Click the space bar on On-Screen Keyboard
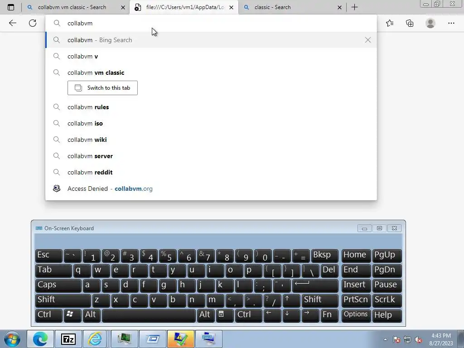This screenshot has width=464, height=348. (149, 315)
